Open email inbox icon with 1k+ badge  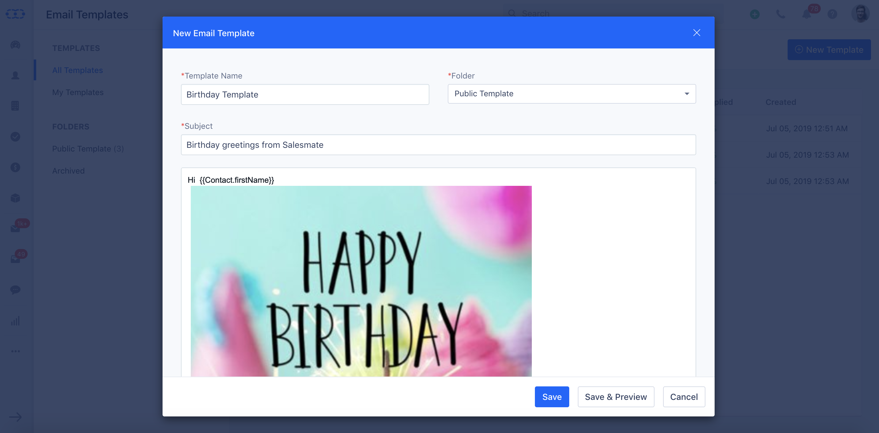pyautogui.click(x=15, y=228)
